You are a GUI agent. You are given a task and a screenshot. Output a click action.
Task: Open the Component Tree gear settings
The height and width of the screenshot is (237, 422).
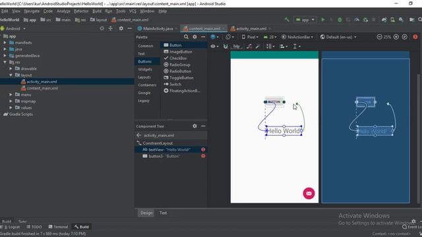(x=195, y=126)
